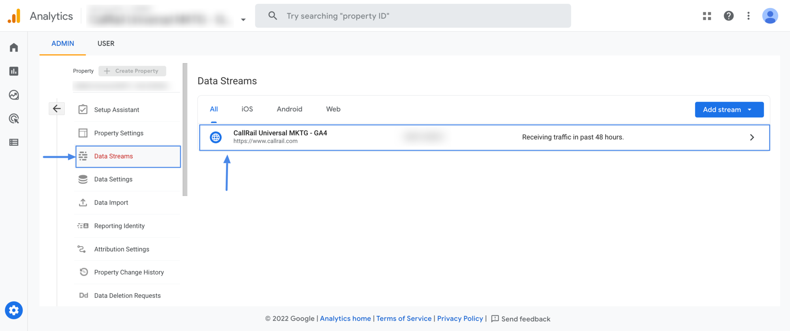The height and width of the screenshot is (331, 790).
Task: Switch to the USER tab
Action: 106,43
